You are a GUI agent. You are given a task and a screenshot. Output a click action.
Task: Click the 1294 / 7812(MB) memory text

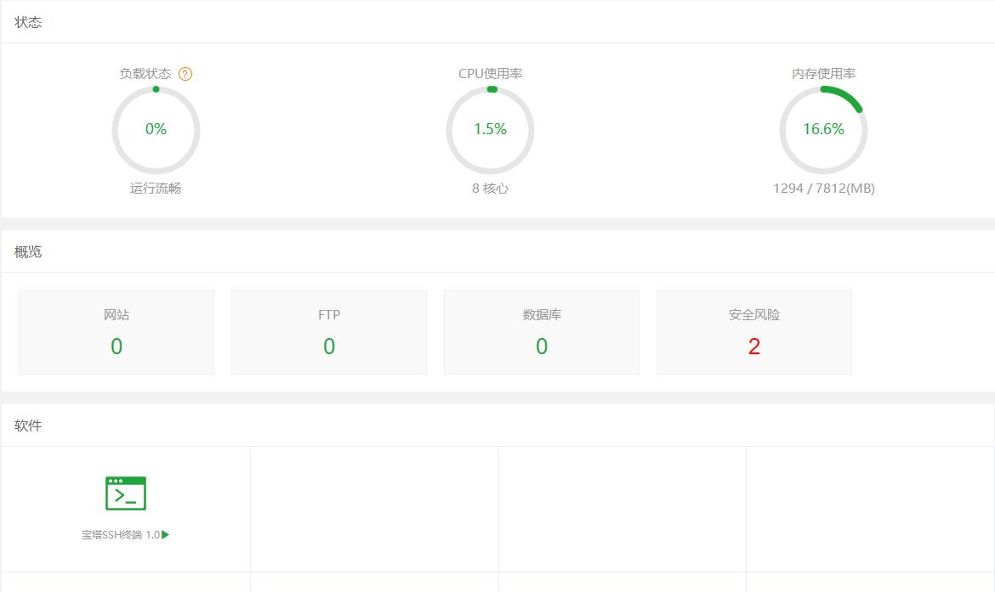(823, 188)
